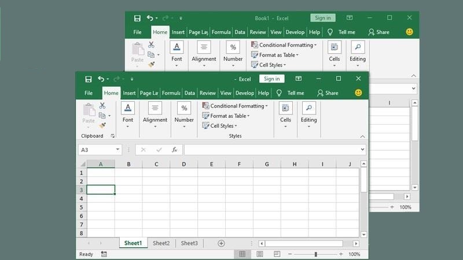Expand Format as Table menu in front window
The height and width of the screenshot is (260, 463).
(x=226, y=116)
